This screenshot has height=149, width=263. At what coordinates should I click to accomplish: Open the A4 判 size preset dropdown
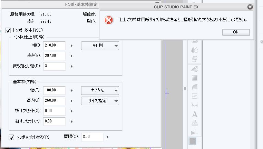click(100, 46)
